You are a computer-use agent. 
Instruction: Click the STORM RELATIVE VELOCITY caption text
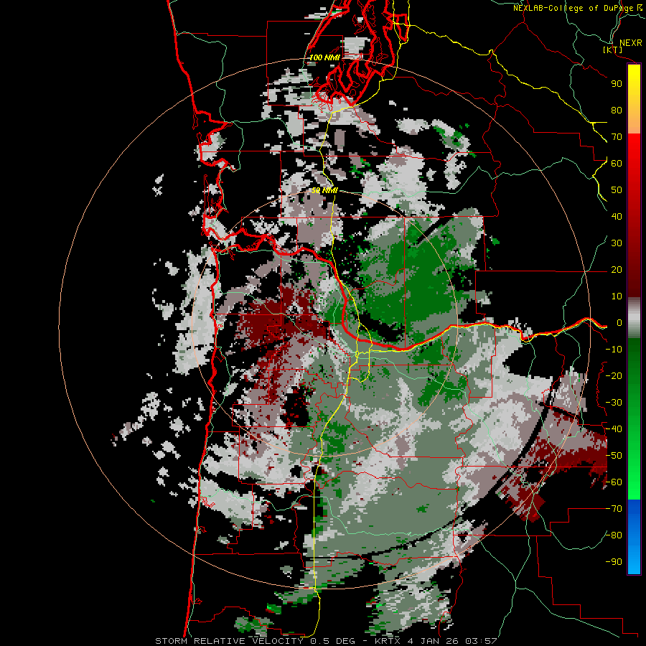click(229, 641)
